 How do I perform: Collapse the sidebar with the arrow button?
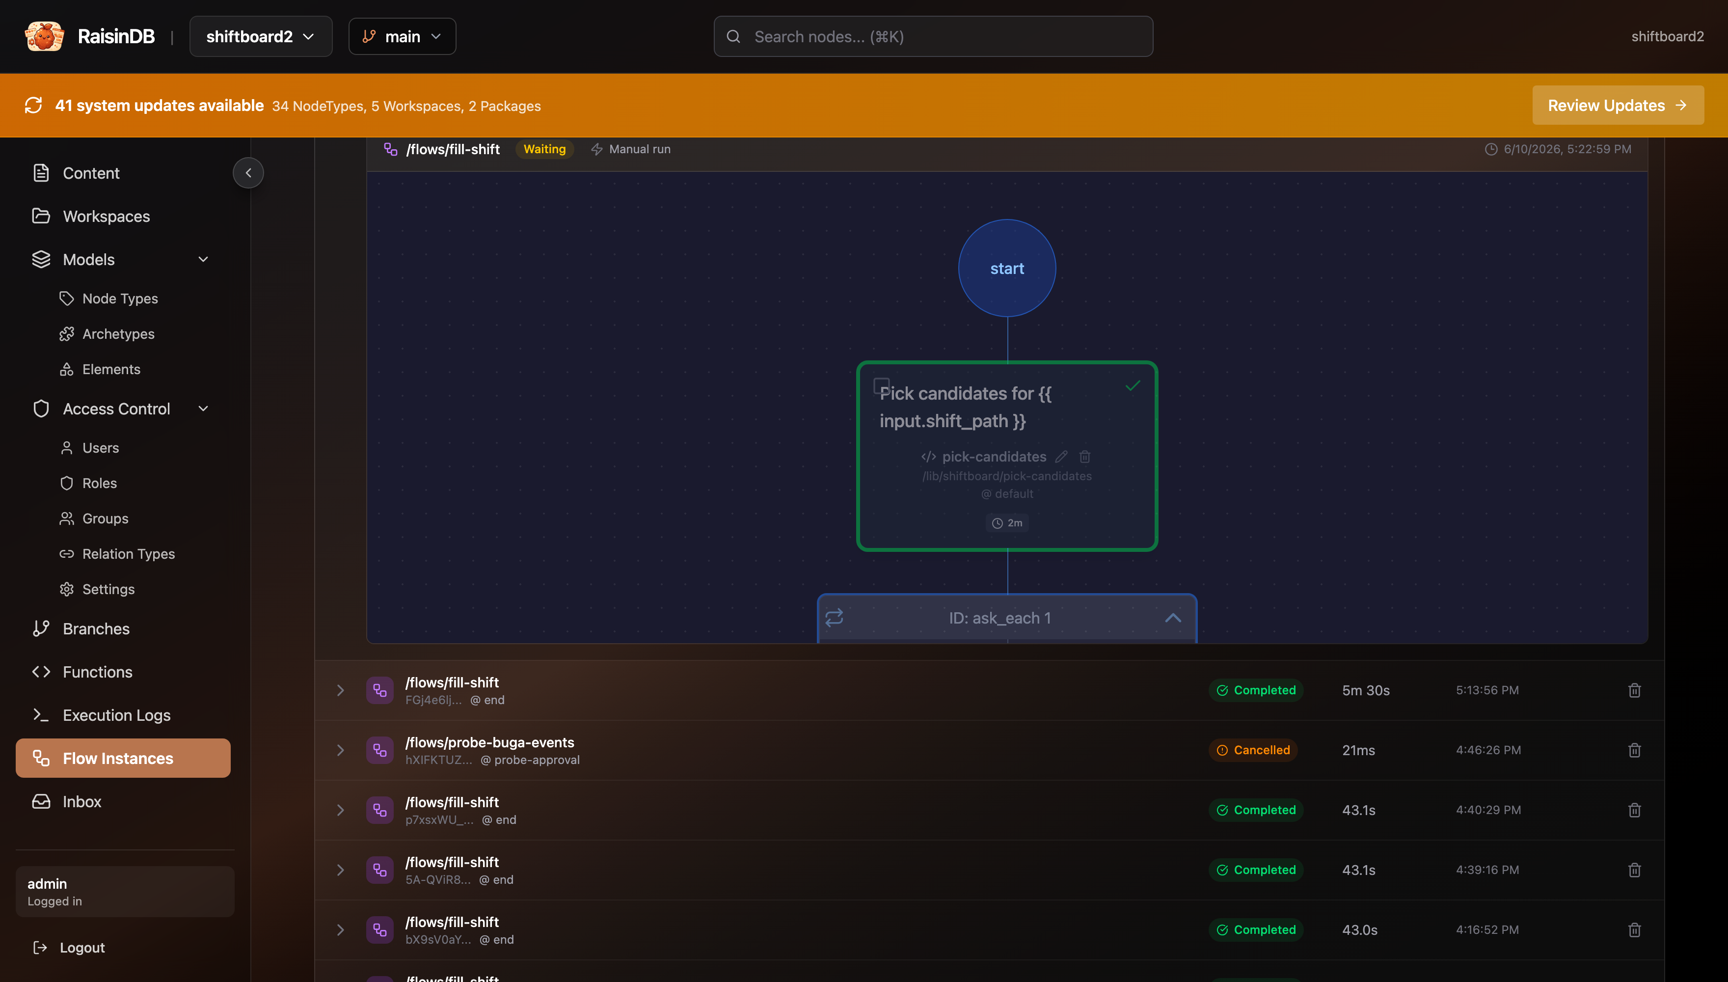click(248, 173)
